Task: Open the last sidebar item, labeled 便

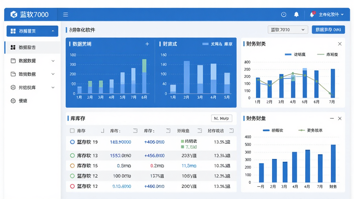Action: (32, 101)
